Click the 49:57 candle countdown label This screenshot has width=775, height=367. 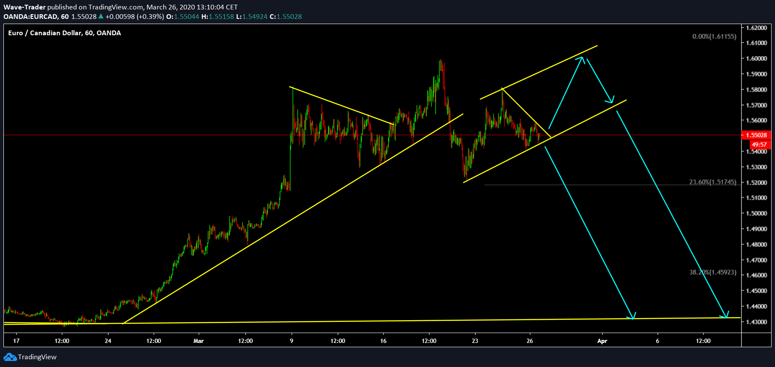759,144
